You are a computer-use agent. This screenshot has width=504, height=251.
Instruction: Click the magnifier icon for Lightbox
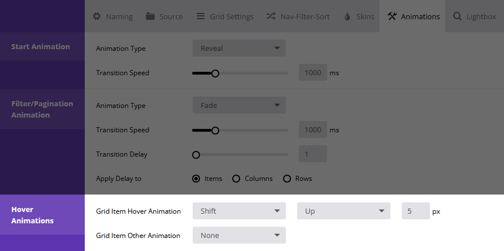click(x=457, y=16)
